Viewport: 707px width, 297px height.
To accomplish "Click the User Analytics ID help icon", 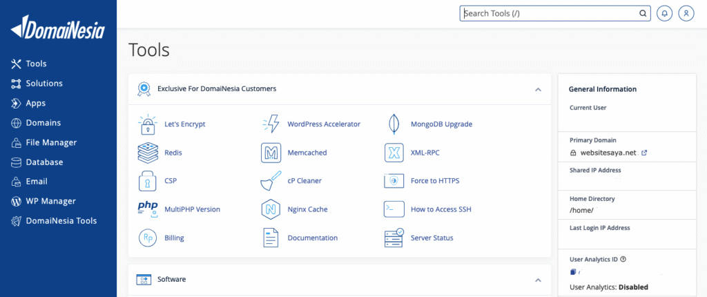I will pos(623,260).
